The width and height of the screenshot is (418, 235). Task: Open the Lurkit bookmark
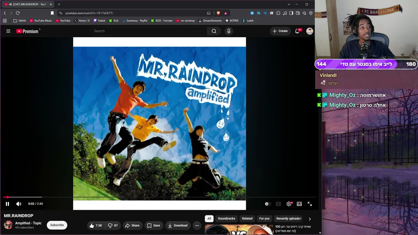248,21
